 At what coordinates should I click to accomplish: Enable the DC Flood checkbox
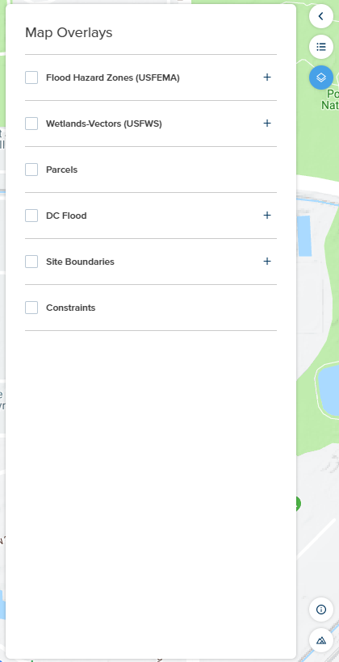[31, 216]
